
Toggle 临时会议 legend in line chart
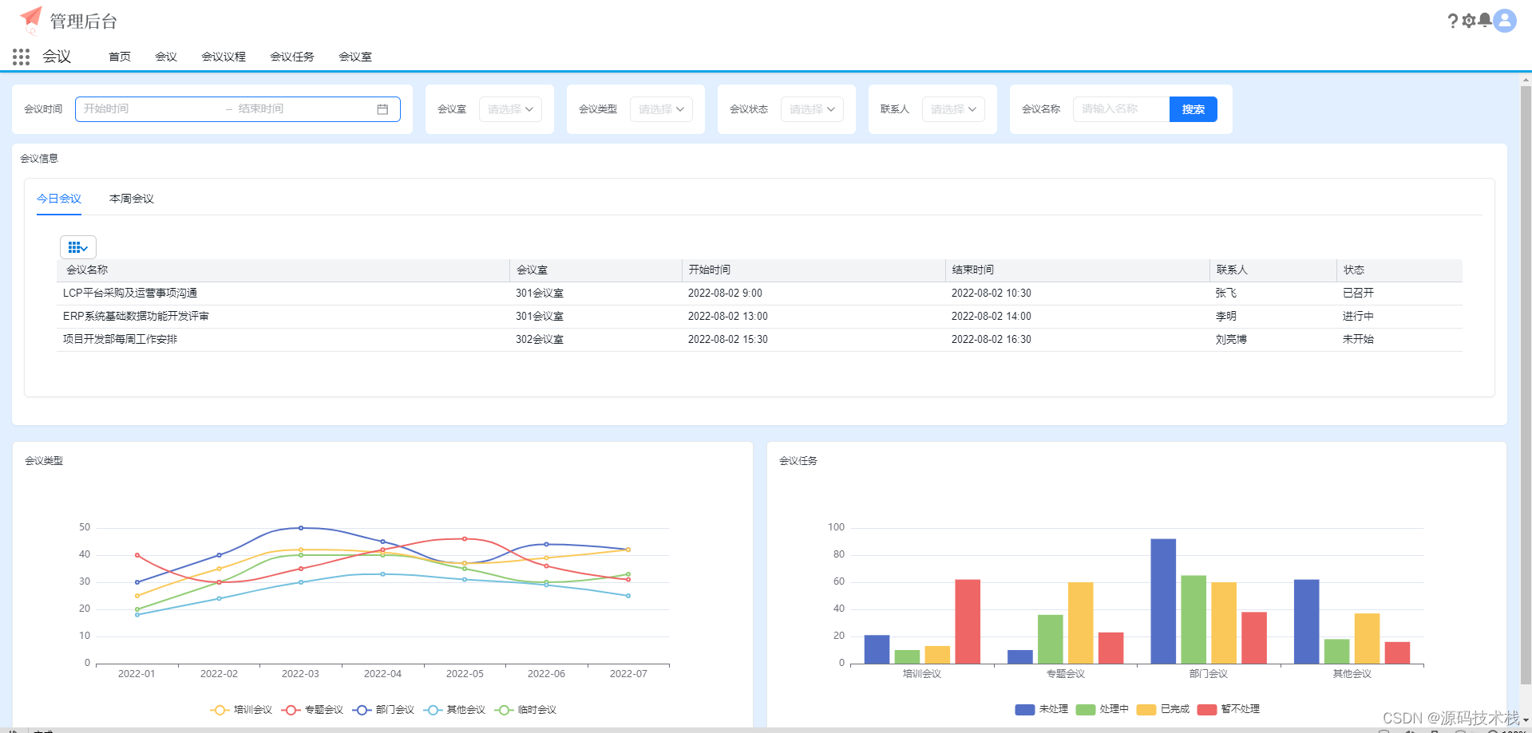click(525, 710)
